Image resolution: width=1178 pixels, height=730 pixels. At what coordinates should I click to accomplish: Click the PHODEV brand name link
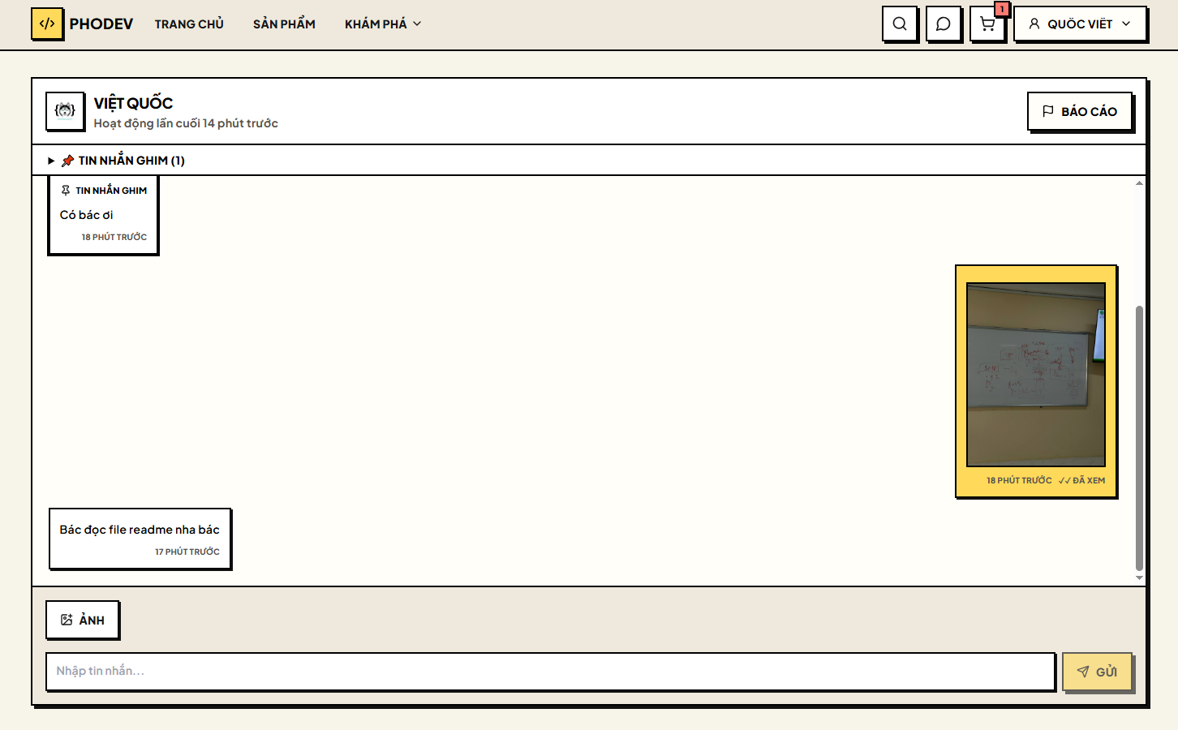tap(101, 24)
